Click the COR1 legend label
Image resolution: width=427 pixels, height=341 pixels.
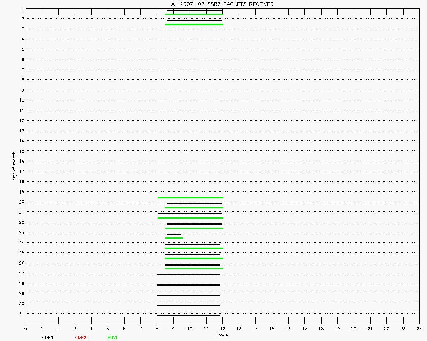[x=47, y=338]
